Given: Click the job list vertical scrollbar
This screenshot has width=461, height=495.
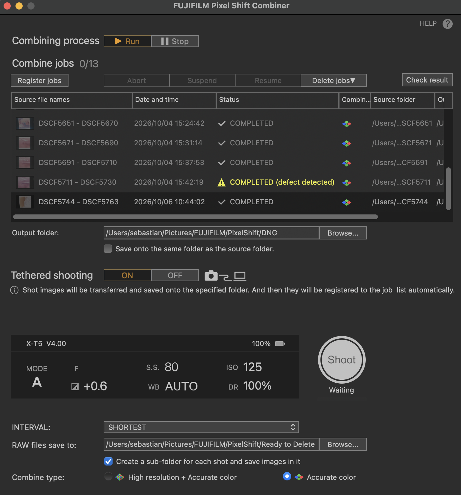Looking at the screenshot, I should pos(448,189).
